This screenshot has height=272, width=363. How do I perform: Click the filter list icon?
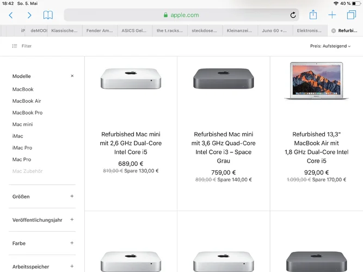[x=15, y=46]
